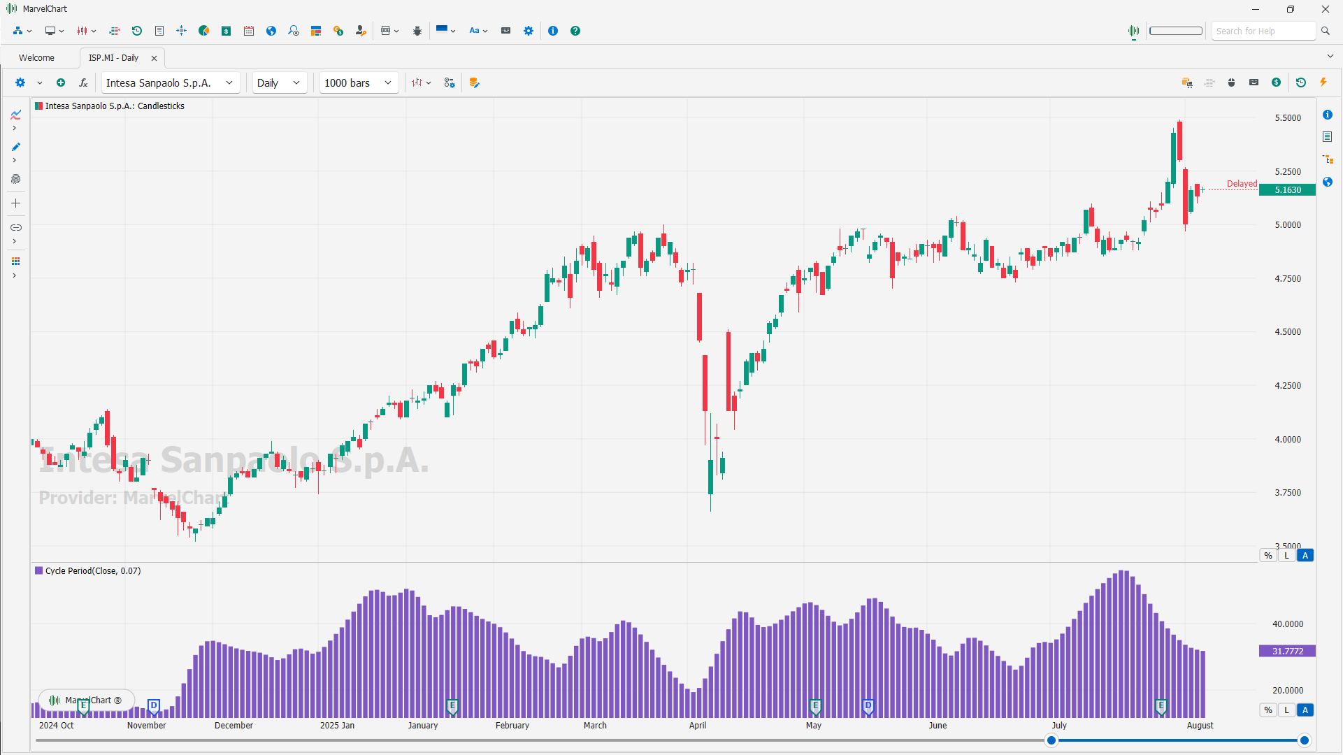Toggle percent scale on price panel

coord(1268,556)
